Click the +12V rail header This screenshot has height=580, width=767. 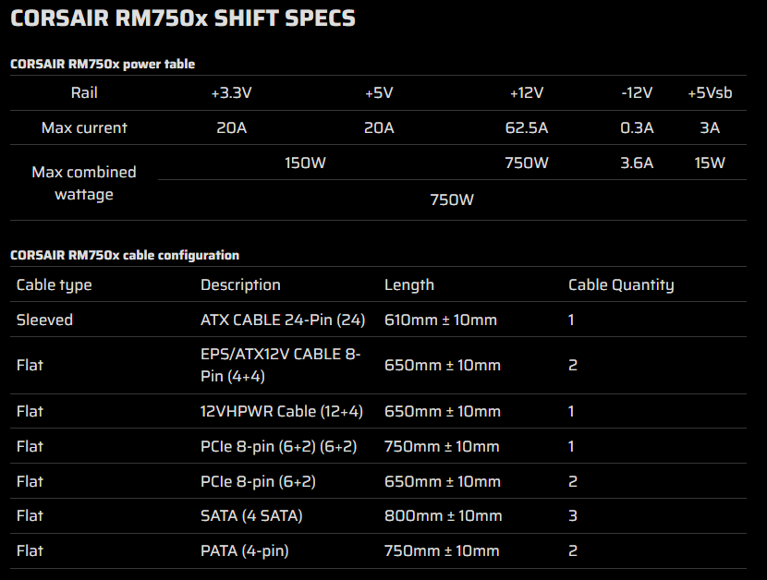tap(527, 92)
